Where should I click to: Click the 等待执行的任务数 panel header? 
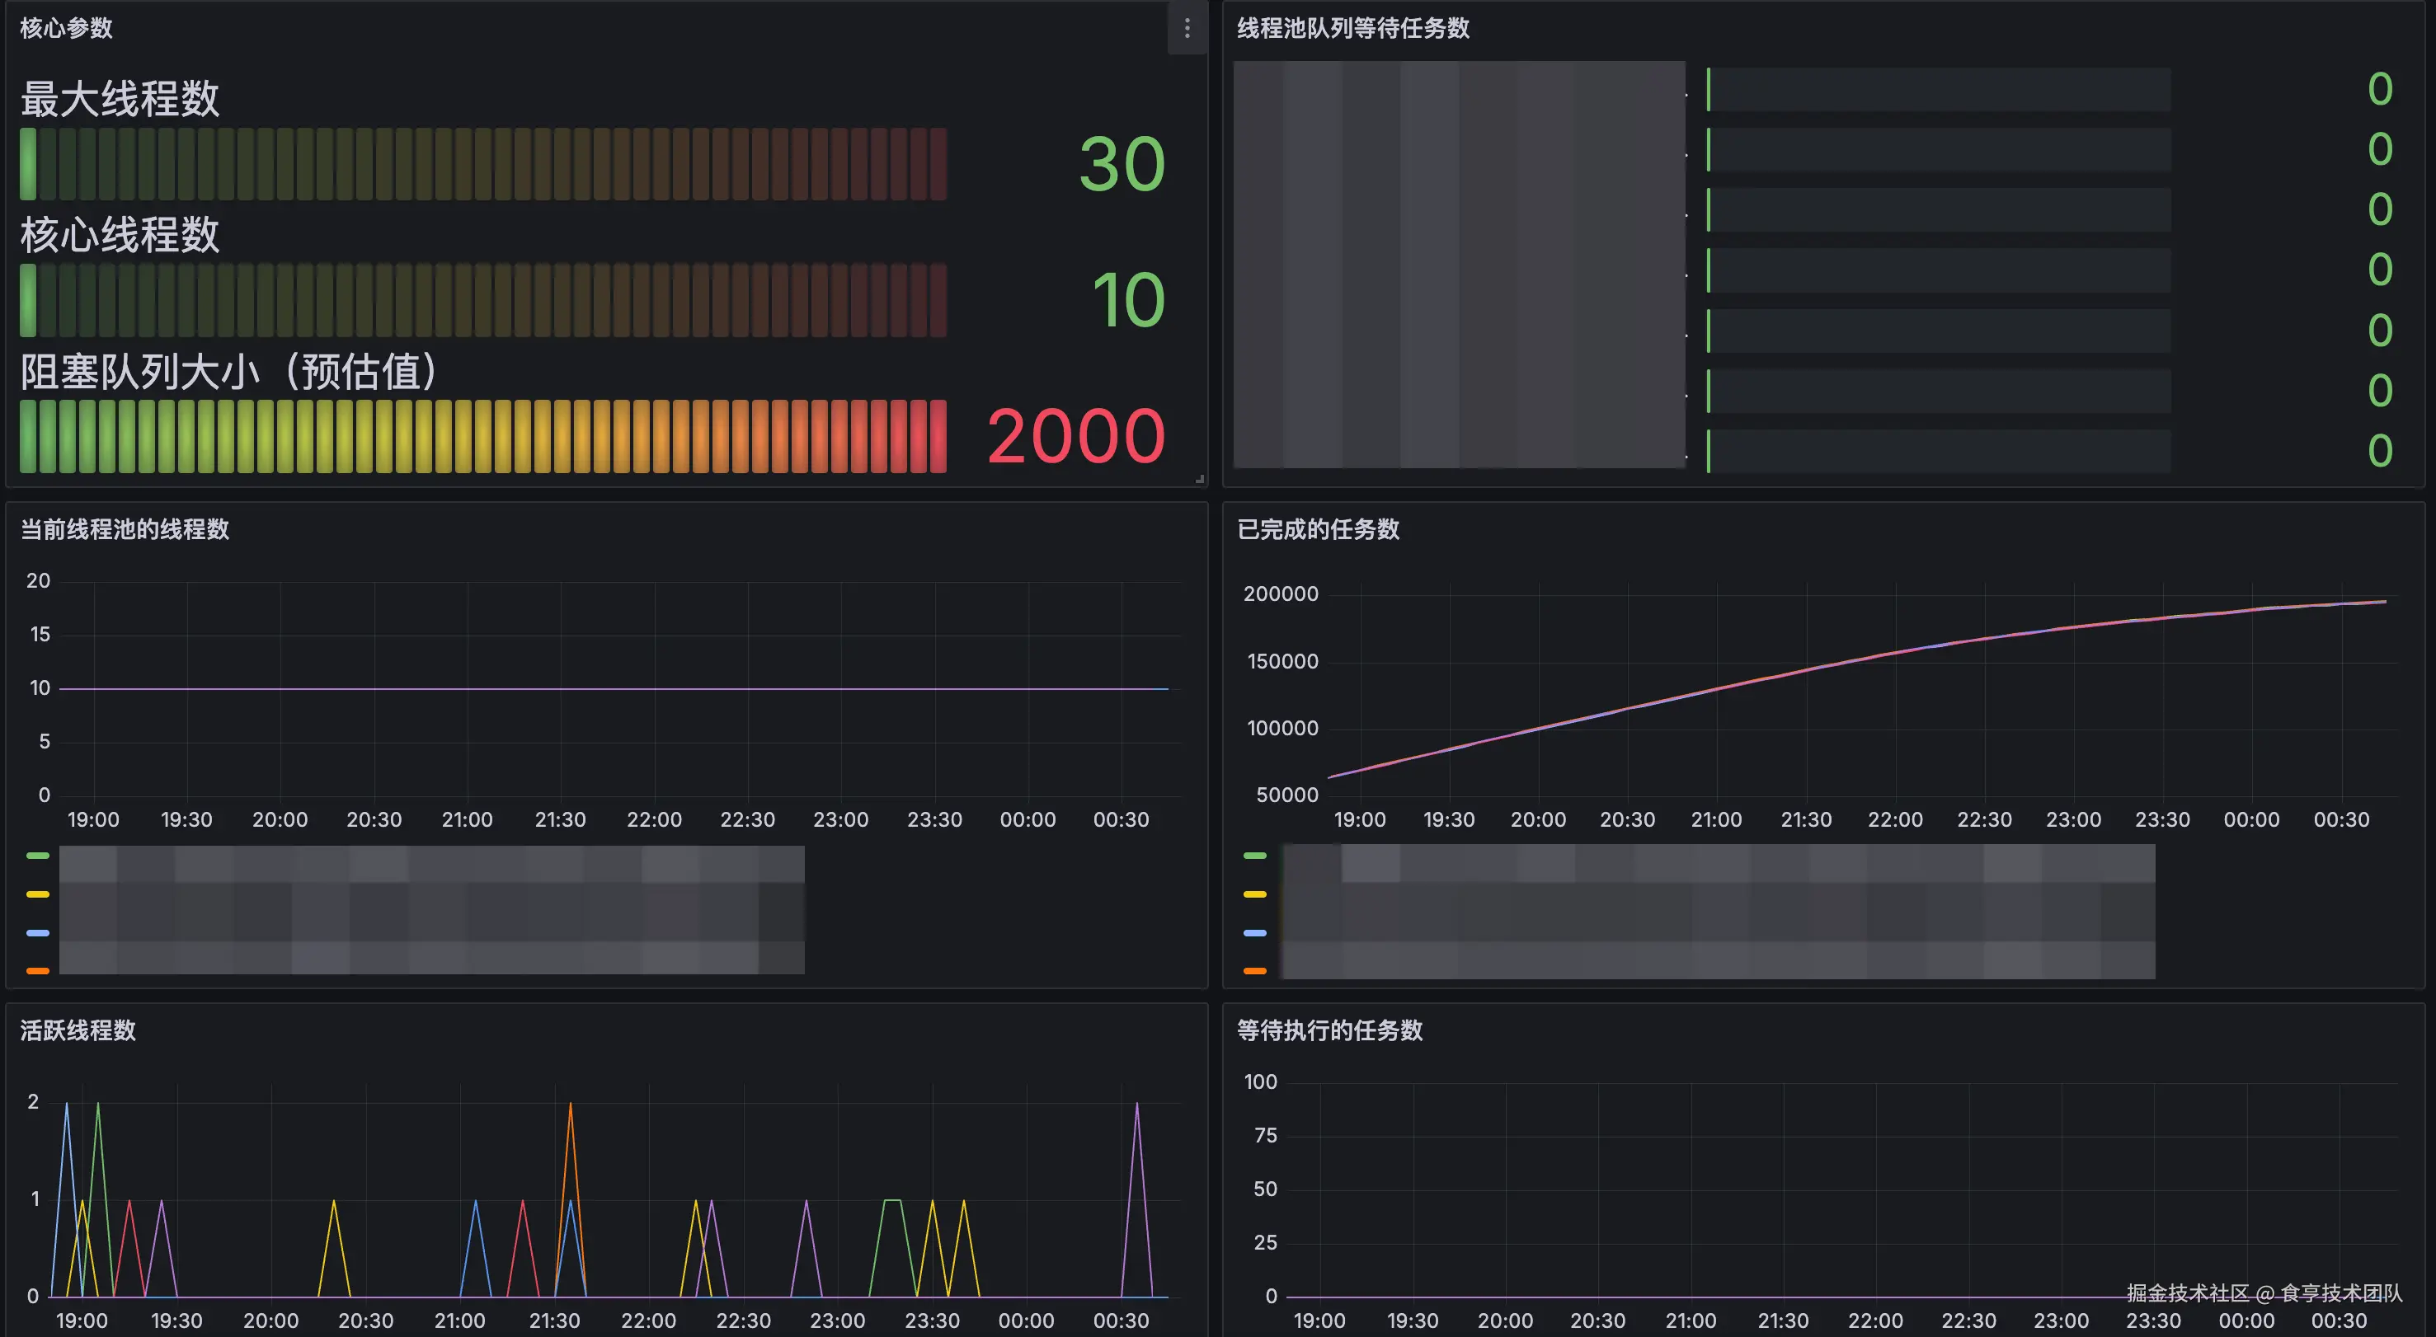pyautogui.click(x=1329, y=1030)
